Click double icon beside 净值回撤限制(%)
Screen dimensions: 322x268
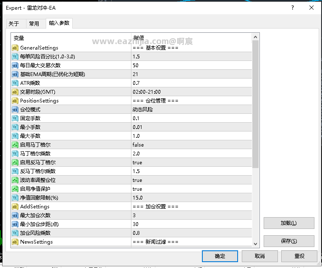tap(15, 198)
